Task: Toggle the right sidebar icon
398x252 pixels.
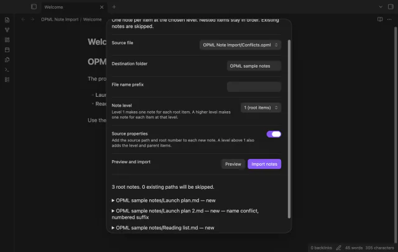Action: 391,7
